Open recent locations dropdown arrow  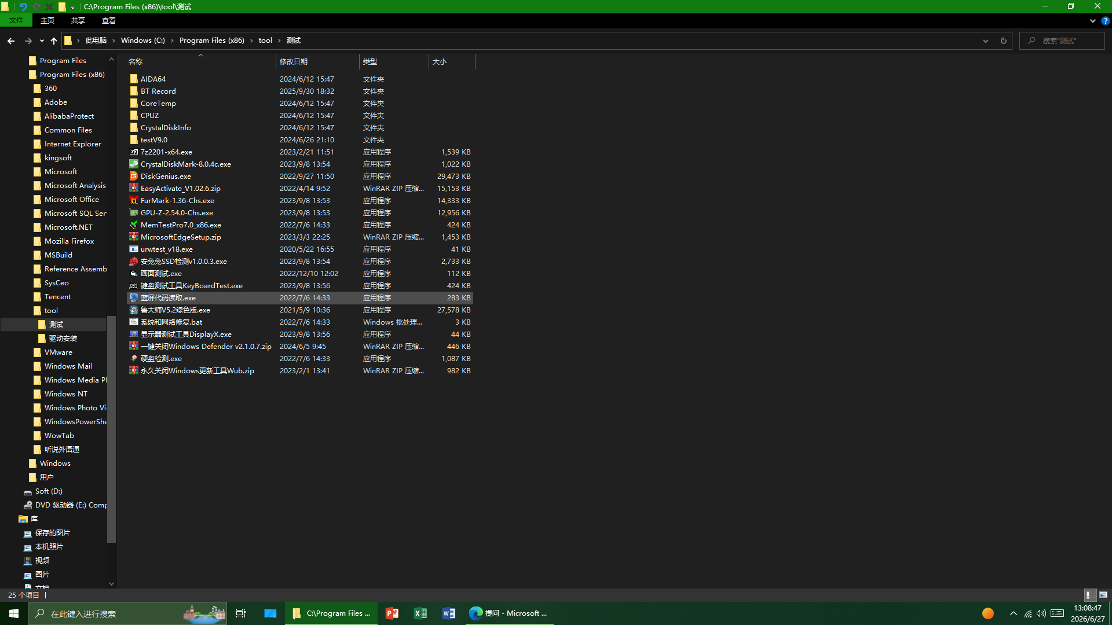[42, 41]
